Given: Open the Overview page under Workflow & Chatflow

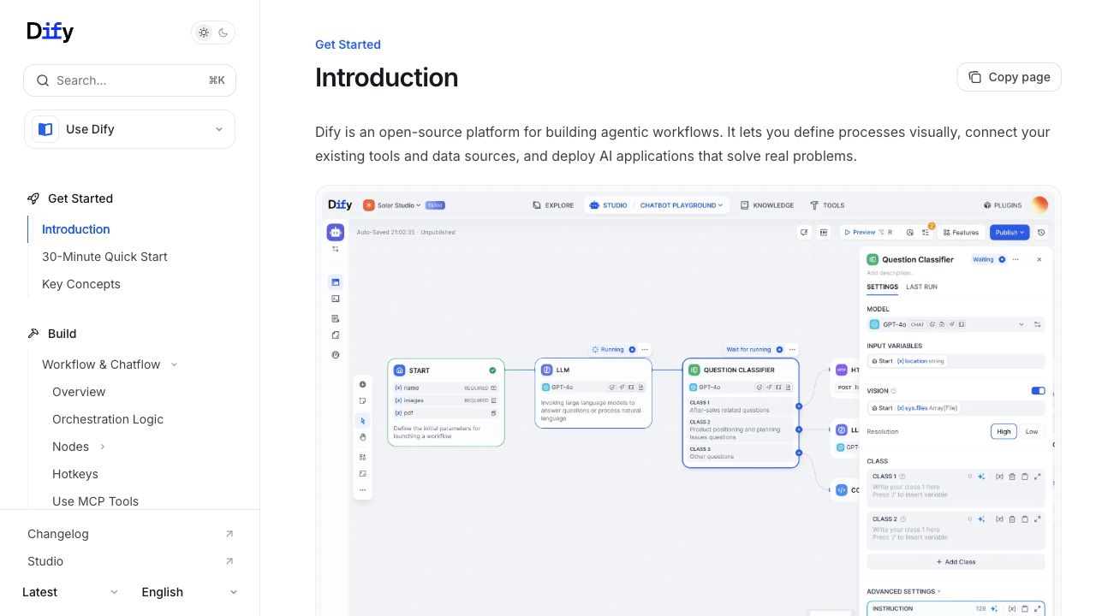Looking at the screenshot, I should click(79, 392).
